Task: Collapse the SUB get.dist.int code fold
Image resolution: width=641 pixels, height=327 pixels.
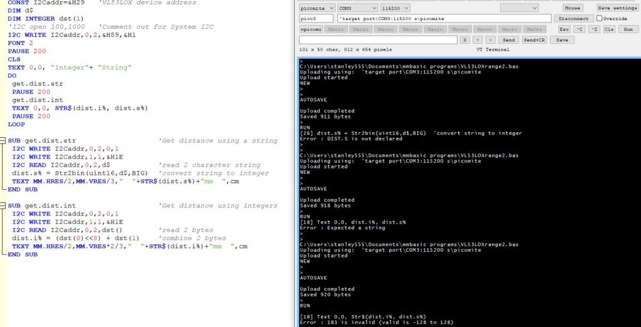Action: tap(3, 205)
